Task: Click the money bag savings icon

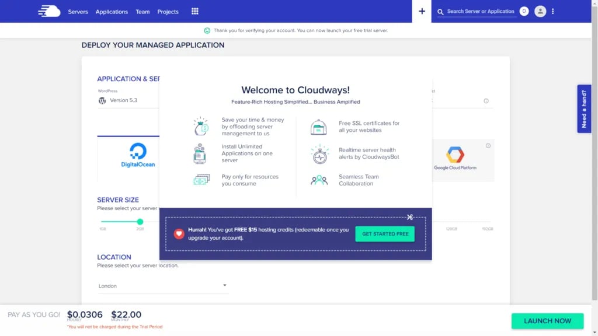Action: pos(201,126)
